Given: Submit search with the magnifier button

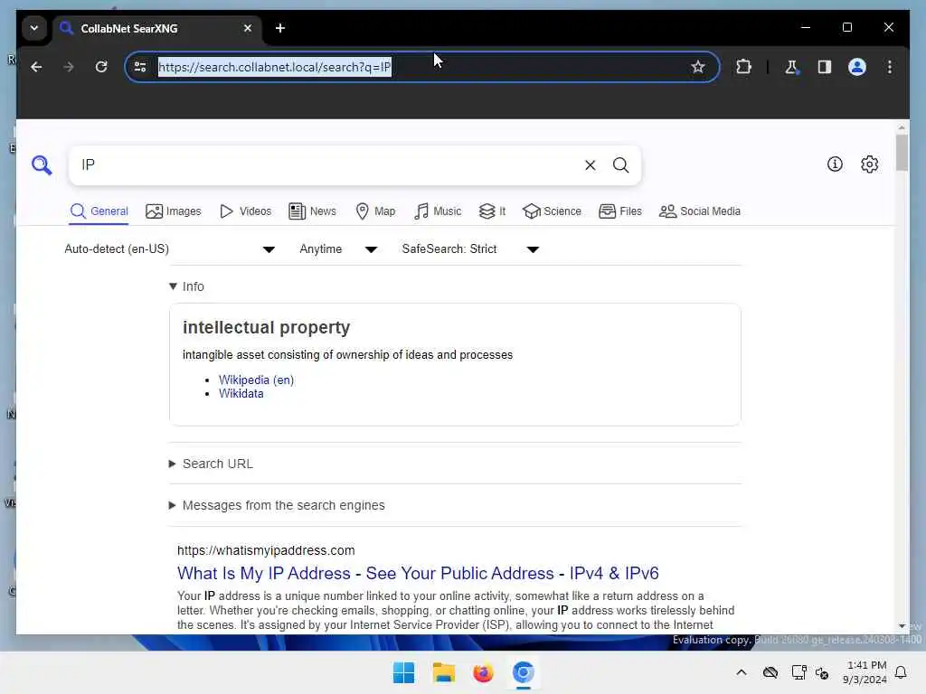Looking at the screenshot, I should coord(620,165).
